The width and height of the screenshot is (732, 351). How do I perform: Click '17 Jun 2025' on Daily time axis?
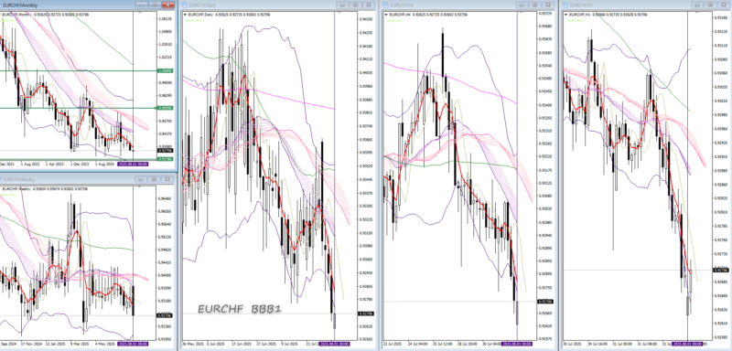241,344
